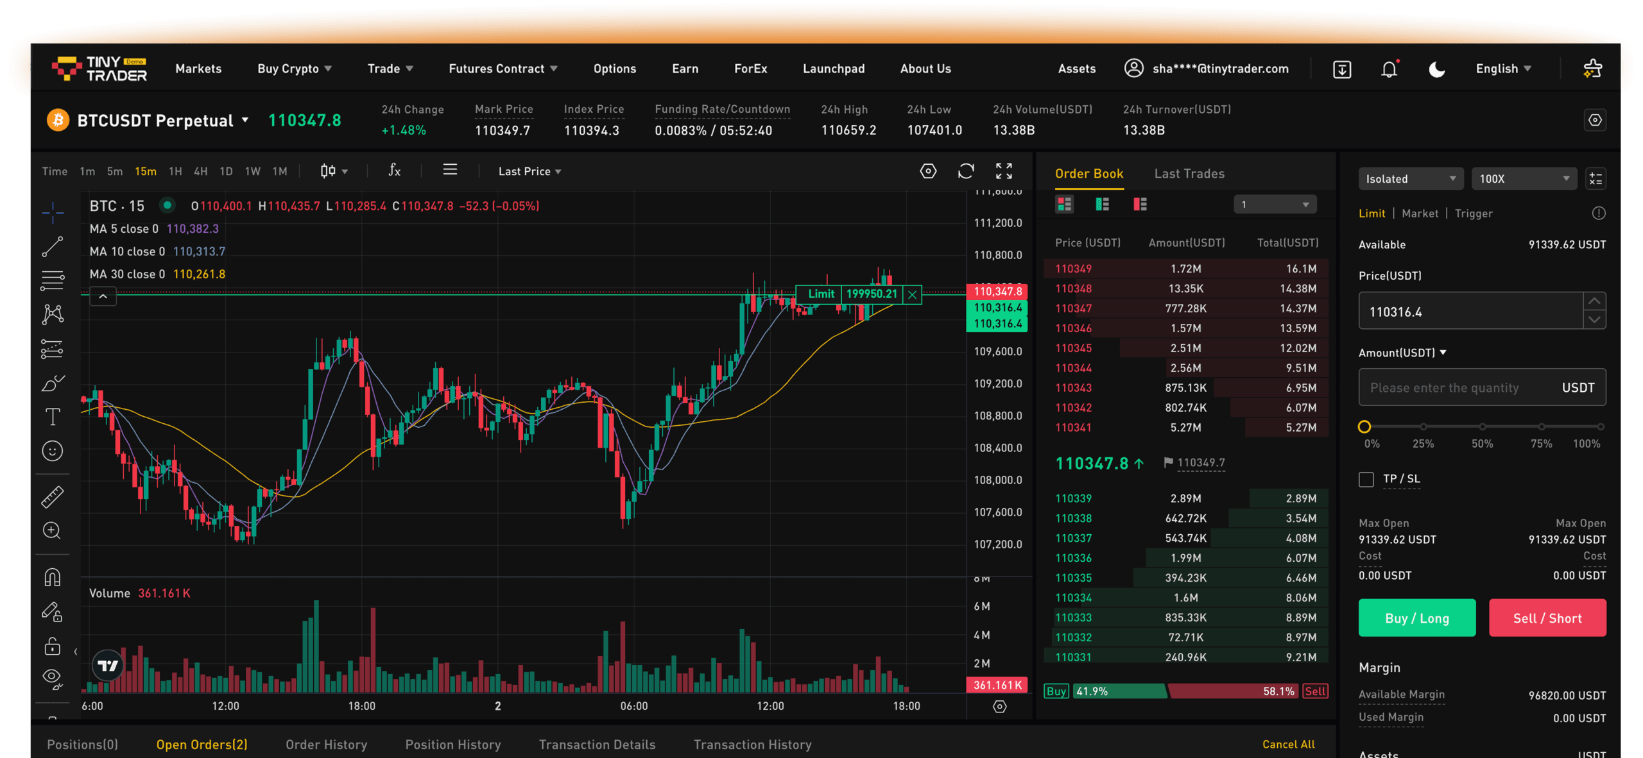Open the Isolated margin mode dropdown
Image resolution: width=1643 pixels, height=758 pixels.
(x=1410, y=179)
